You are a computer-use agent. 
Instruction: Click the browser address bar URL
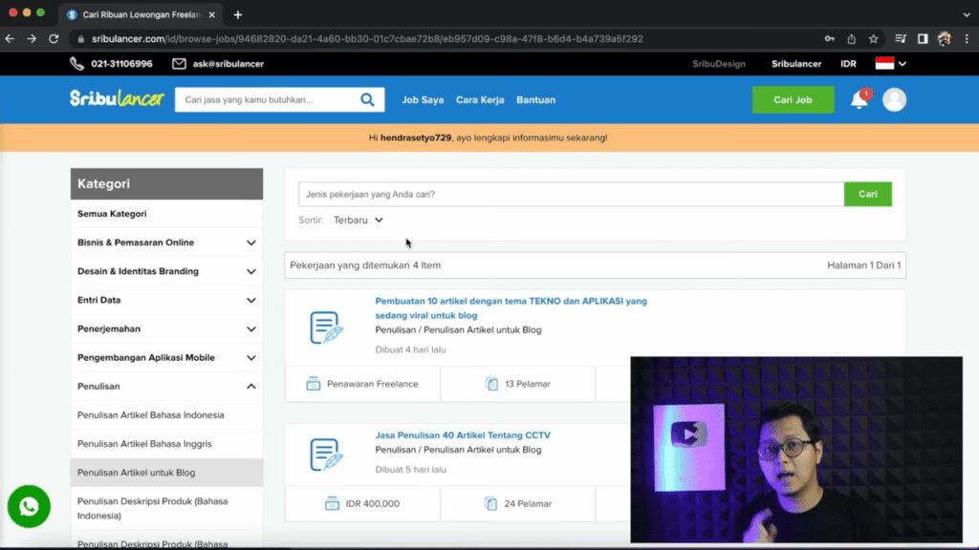coord(367,38)
